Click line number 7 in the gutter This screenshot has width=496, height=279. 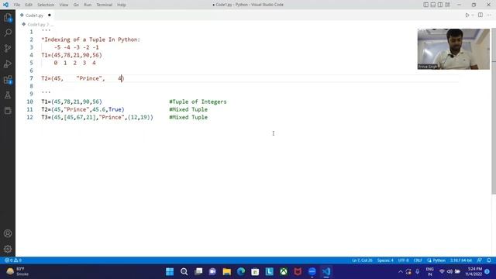31,78
